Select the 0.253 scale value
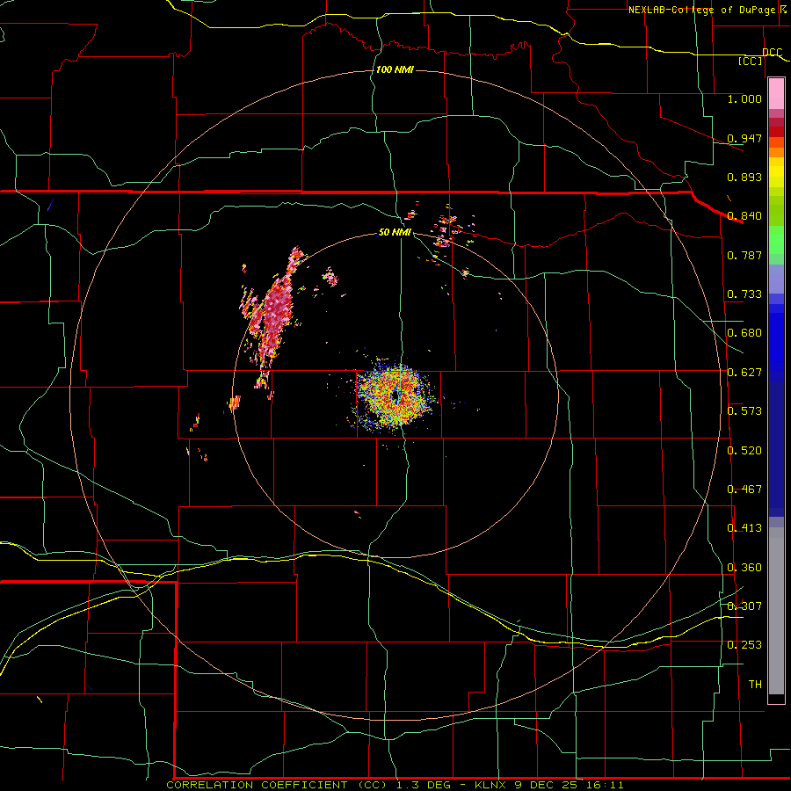This screenshot has height=791, width=791. [744, 645]
